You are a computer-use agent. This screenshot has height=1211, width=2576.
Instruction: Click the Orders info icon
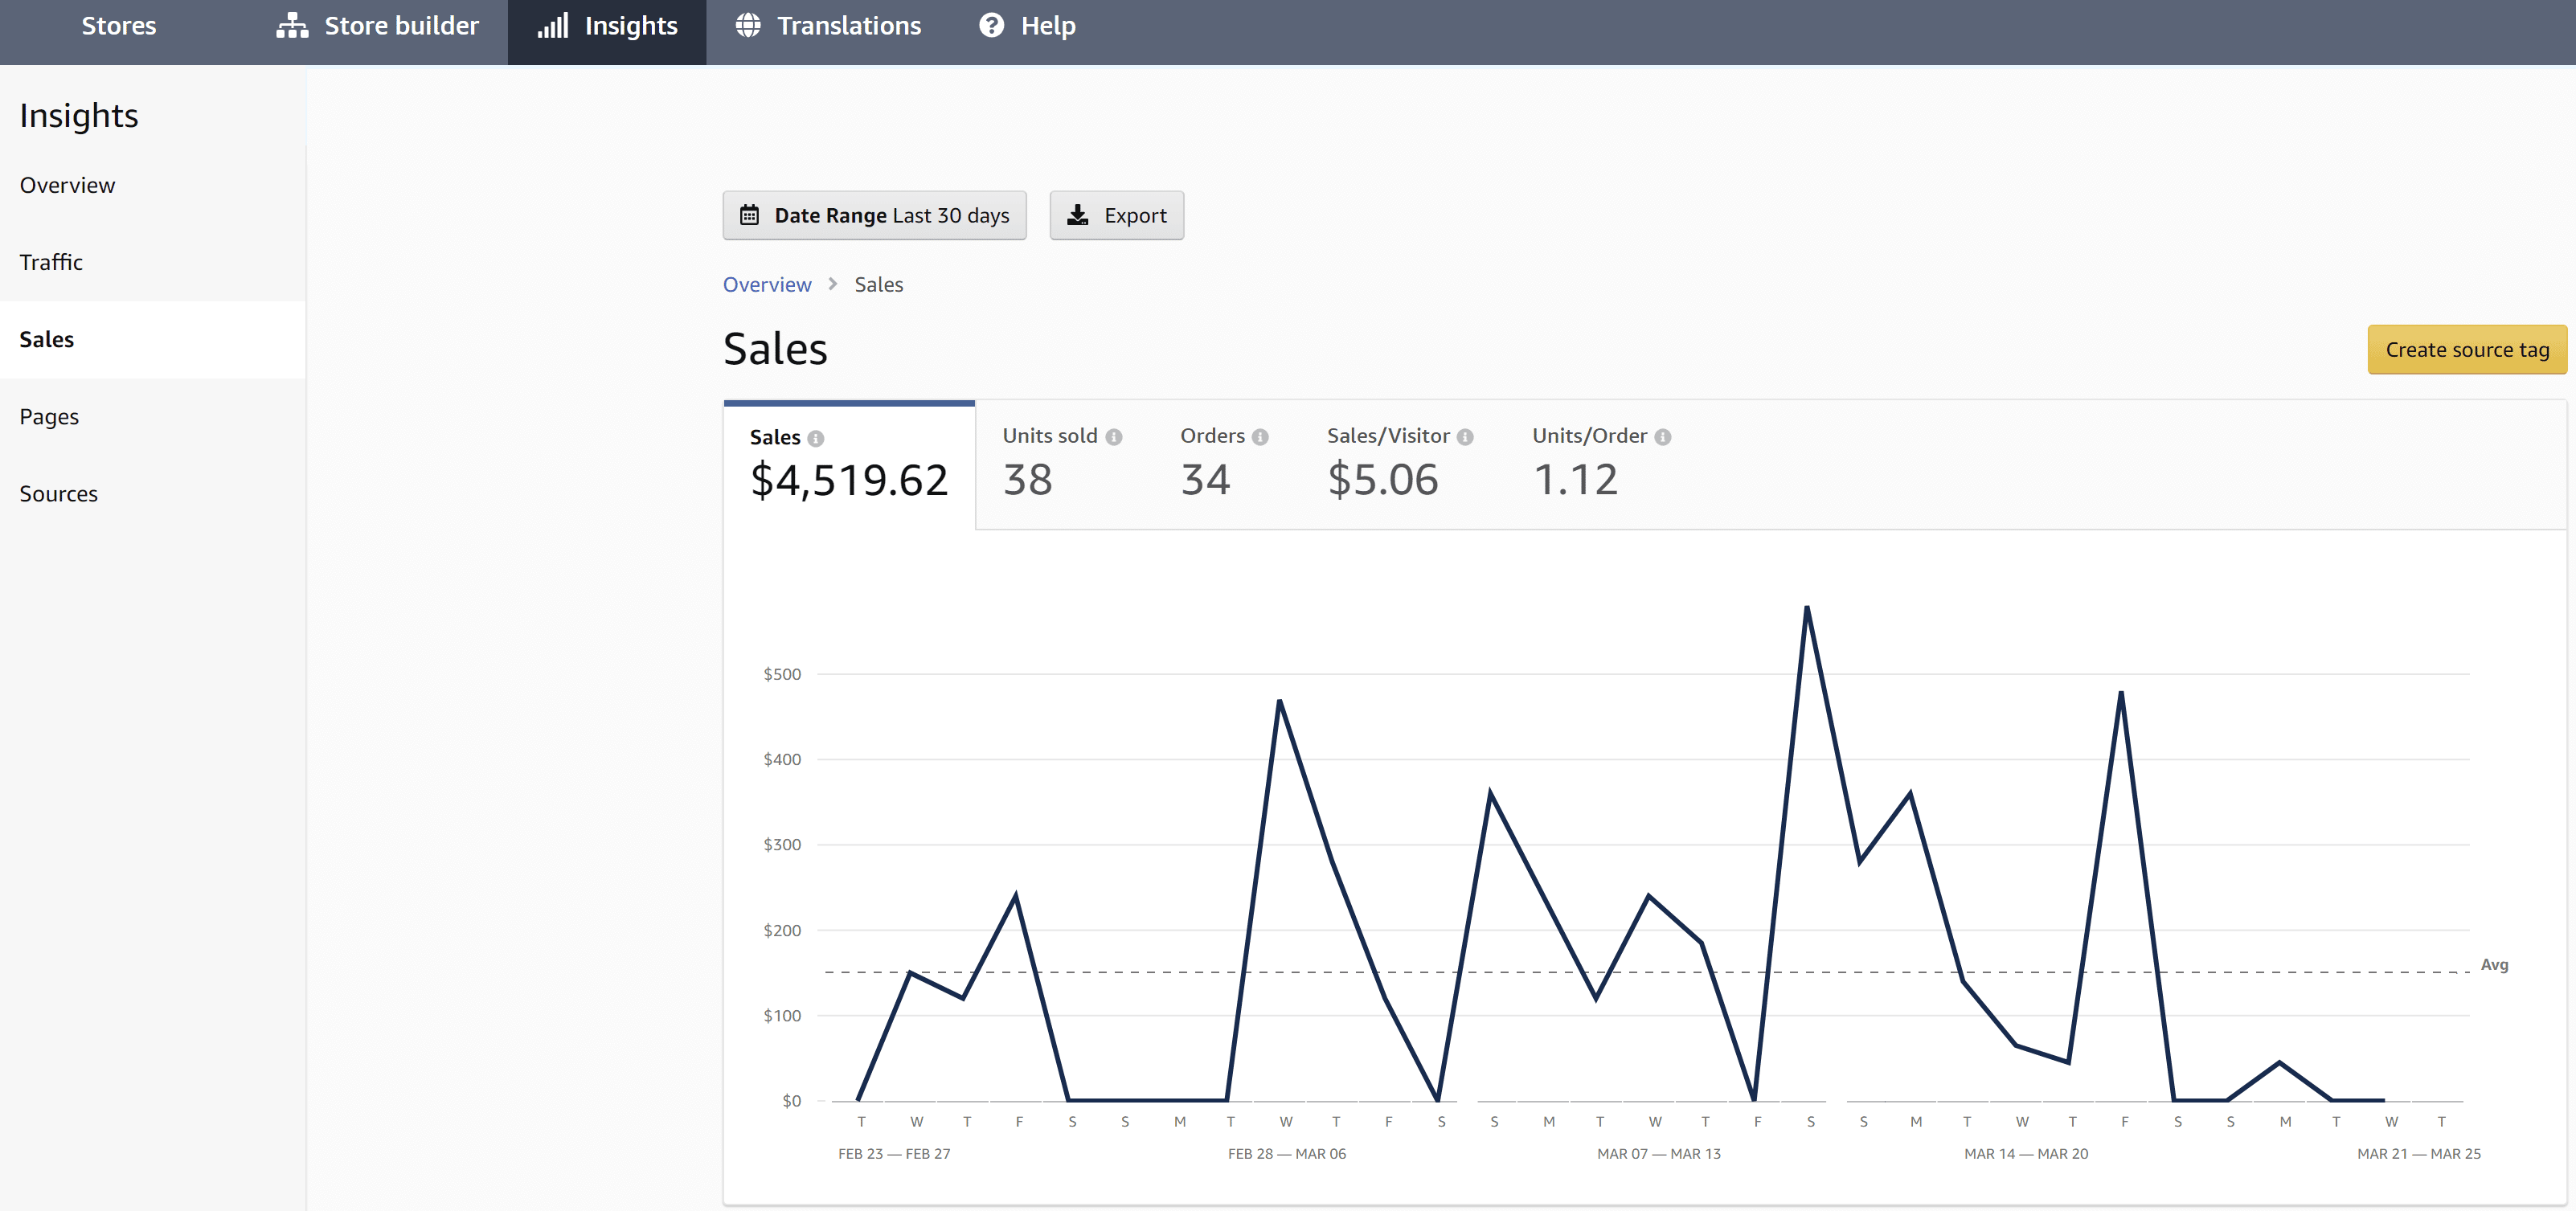point(1260,437)
